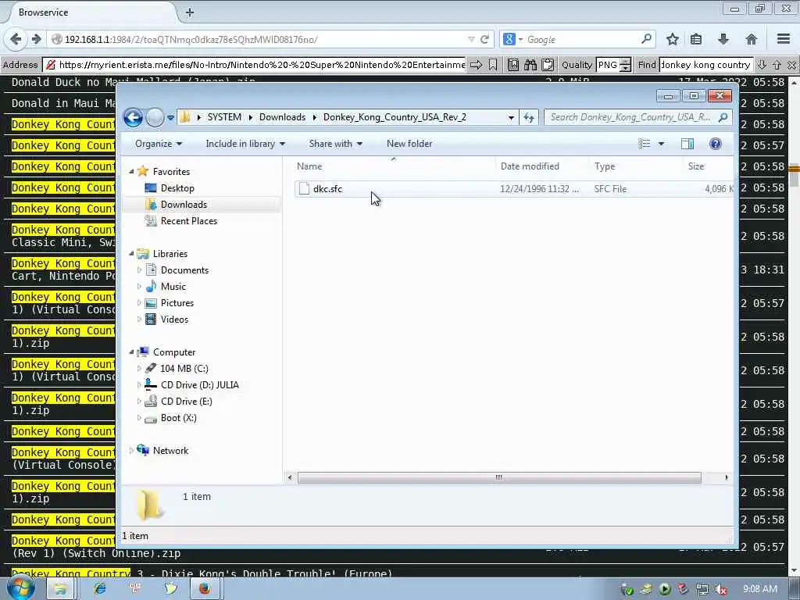
Task: Select Downloads in navigation pane
Action: pos(184,205)
